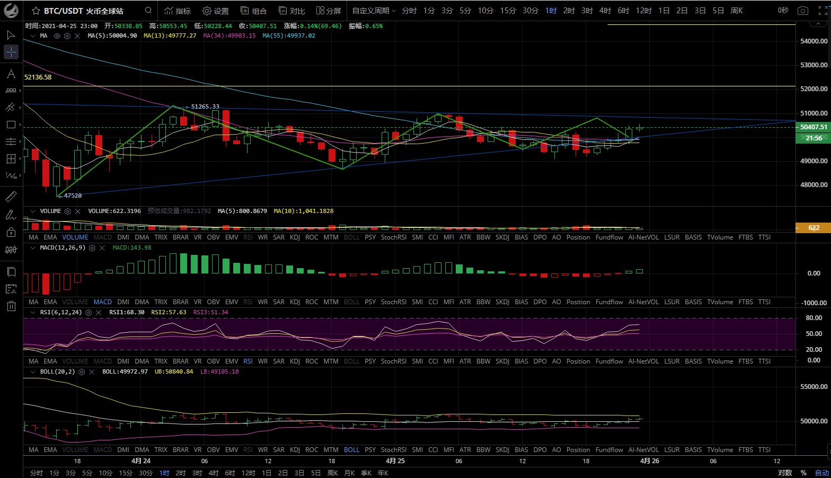831x478 pixels.
Task: Remove the VOLUME indicator with its X
Action: (x=78, y=211)
